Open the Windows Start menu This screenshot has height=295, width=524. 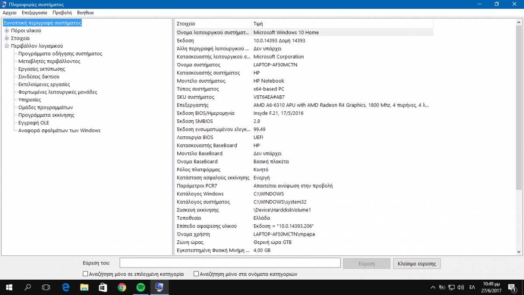[9, 287]
